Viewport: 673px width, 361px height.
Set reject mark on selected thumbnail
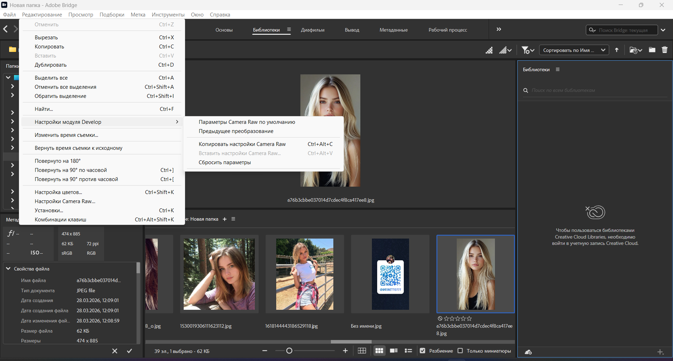point(440,319)
